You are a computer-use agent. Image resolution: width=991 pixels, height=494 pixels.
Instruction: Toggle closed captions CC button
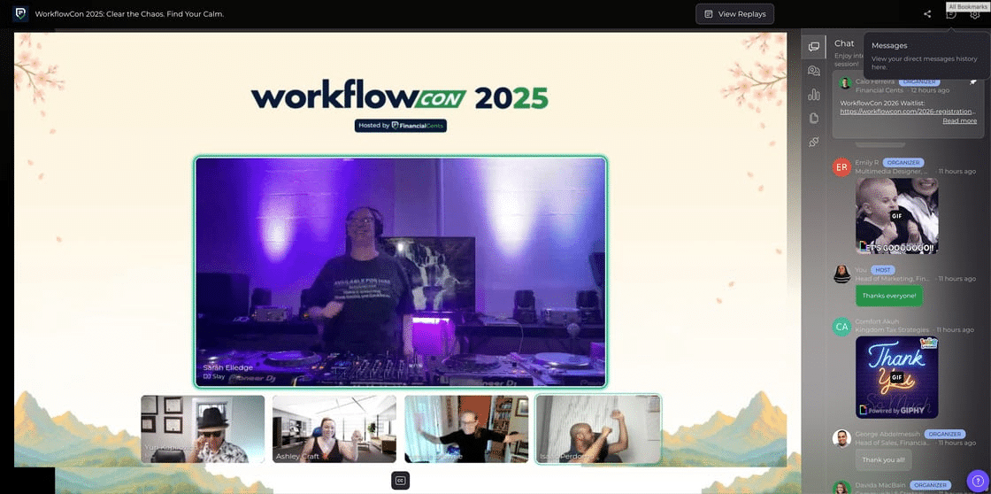click(x=400, y=481)
